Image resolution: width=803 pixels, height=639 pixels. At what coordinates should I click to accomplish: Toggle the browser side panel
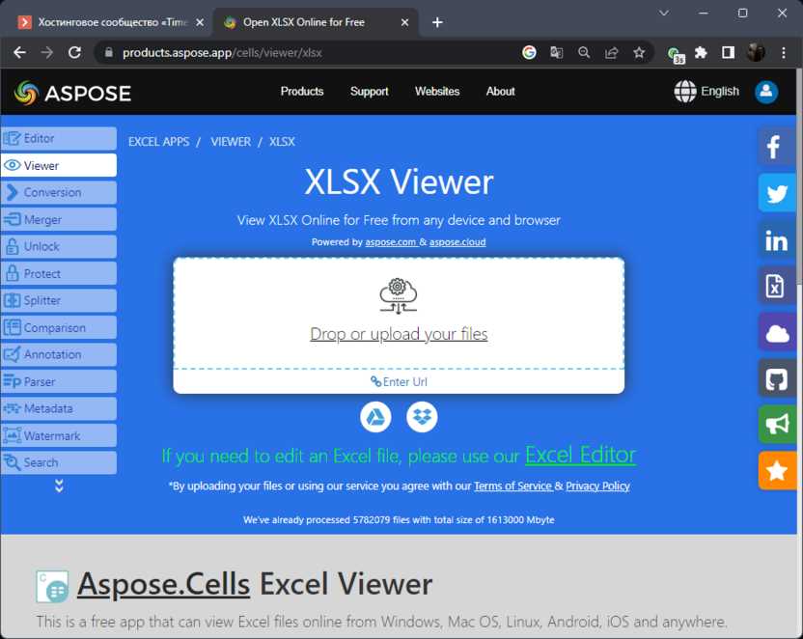click(729, 52)
